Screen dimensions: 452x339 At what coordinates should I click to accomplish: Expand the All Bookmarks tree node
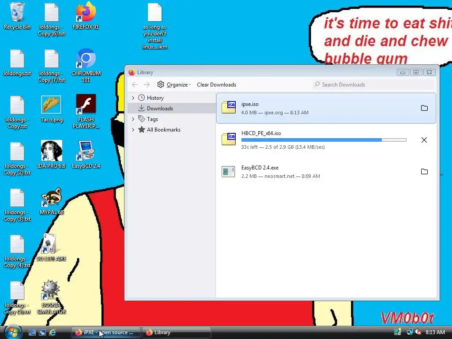click(x=133, y=130)
